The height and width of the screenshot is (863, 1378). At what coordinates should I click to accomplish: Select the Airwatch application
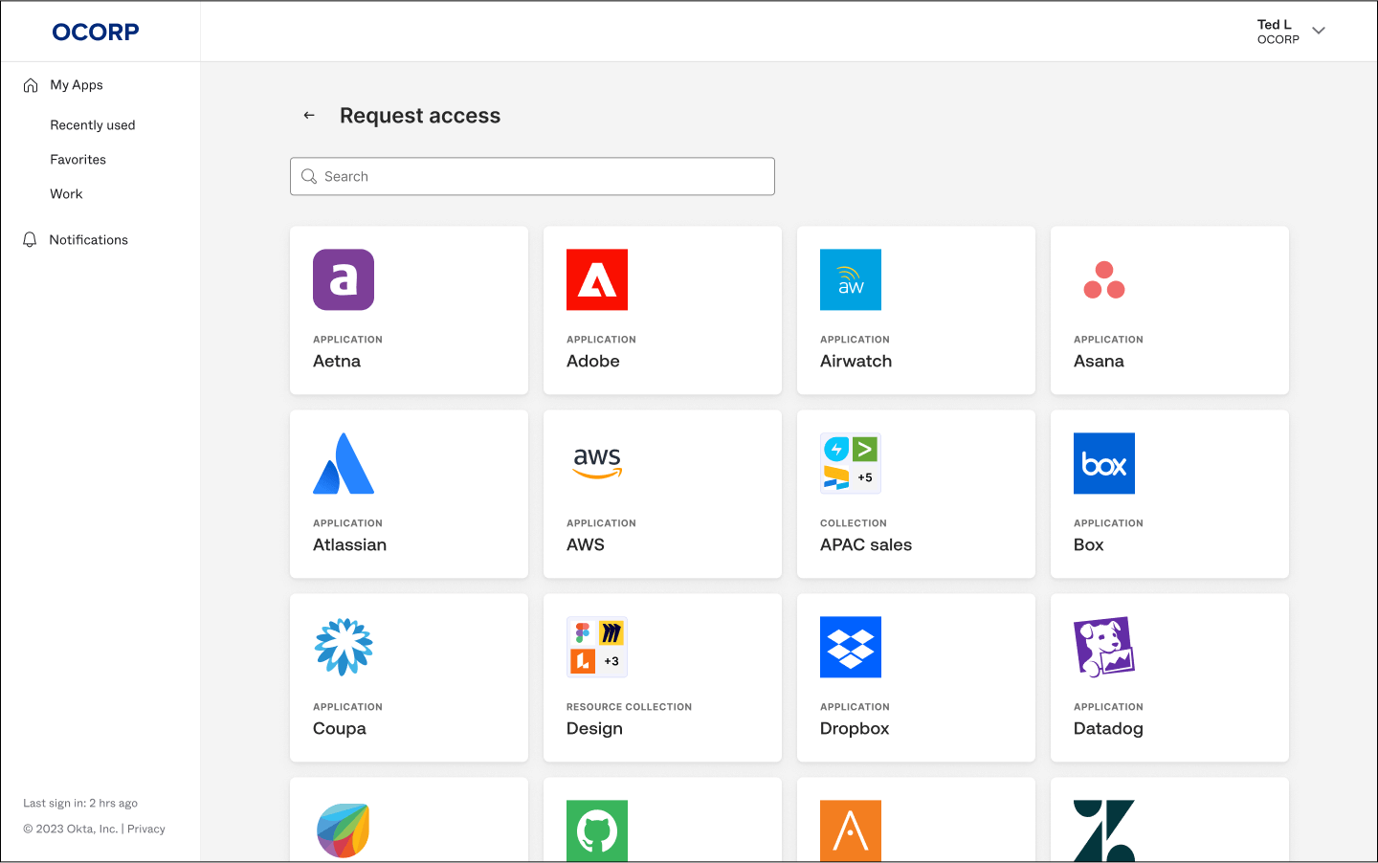tap(916, 310)
